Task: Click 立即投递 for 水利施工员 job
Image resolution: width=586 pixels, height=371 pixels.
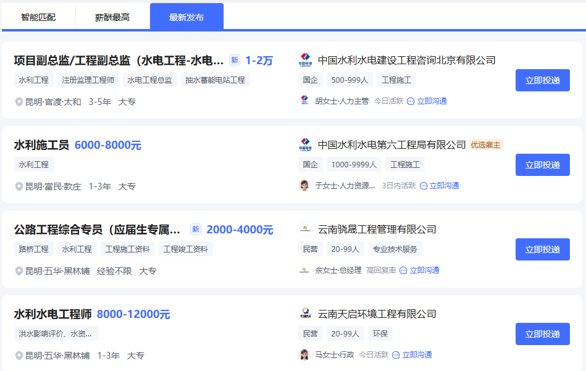Action: click(x=542, y=165)
